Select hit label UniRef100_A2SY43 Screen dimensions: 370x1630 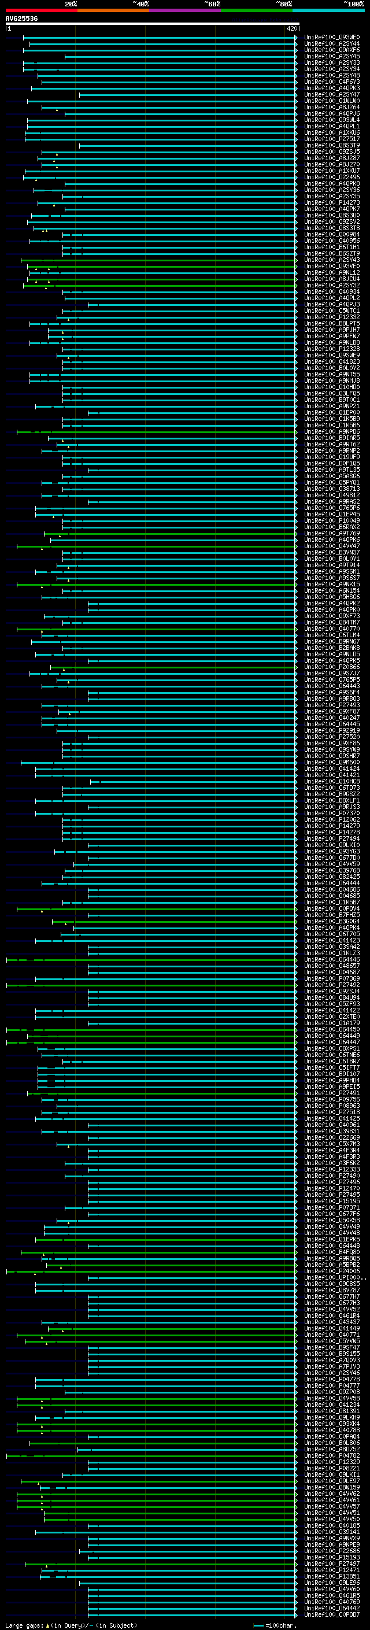332,260
